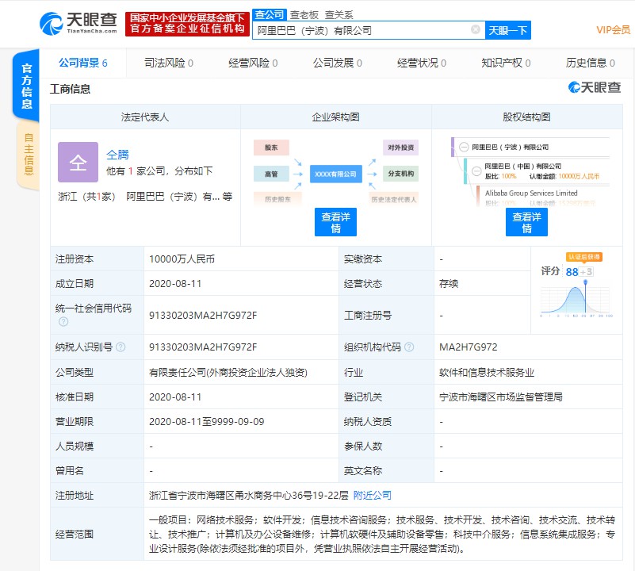The width and height of the screenshot is (635, 571).
Task: Switch to 查老板 search mode
Action: [x=305, y=14]
